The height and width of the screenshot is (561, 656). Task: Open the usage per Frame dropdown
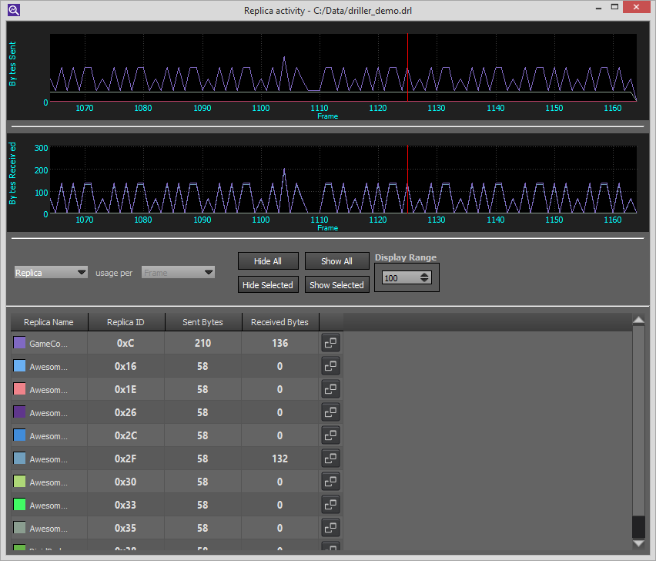[x=178, y=273]
